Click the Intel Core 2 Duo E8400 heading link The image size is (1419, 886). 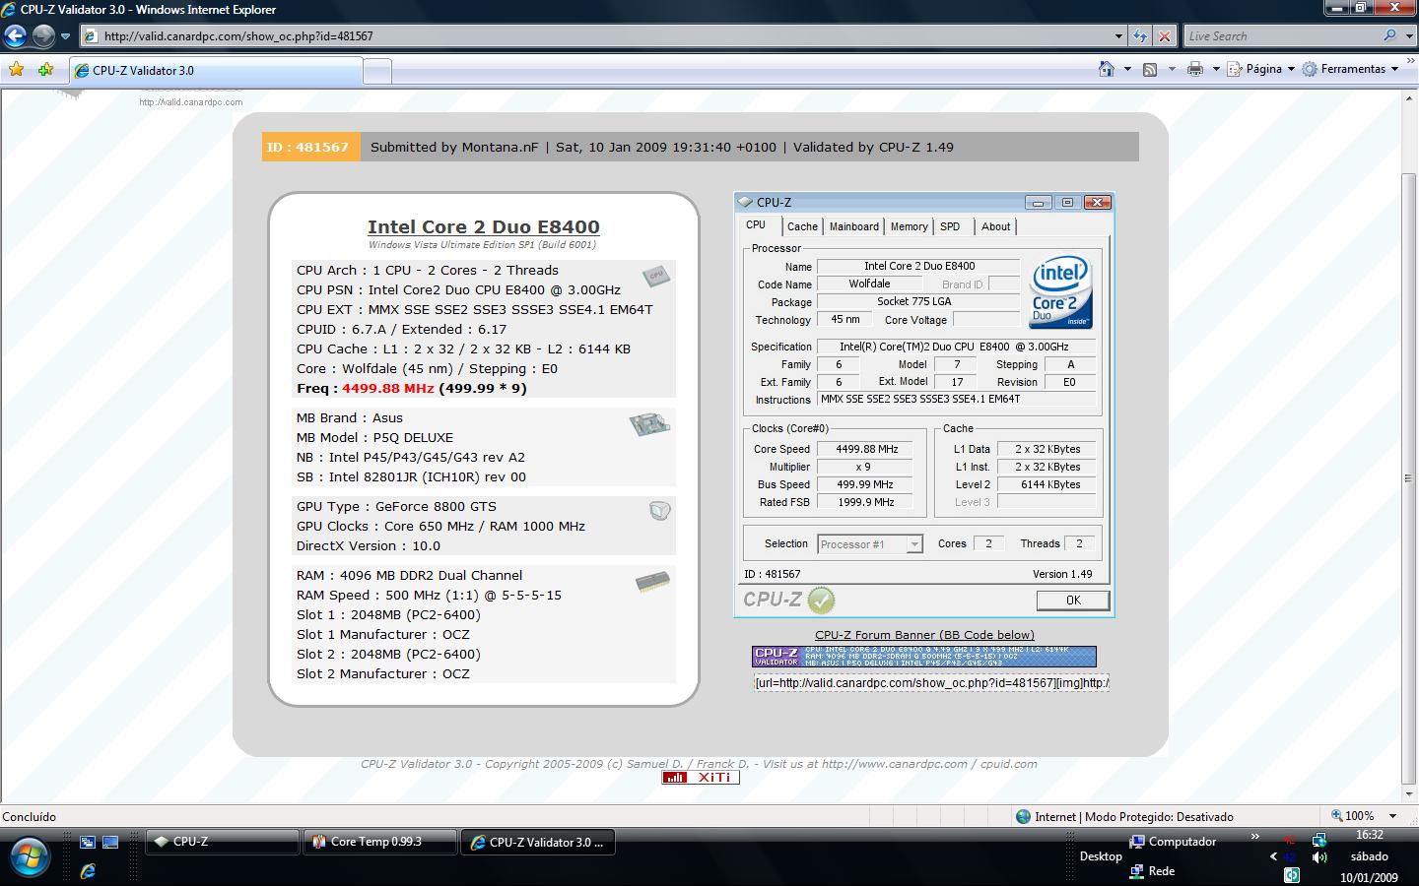(x=484, y=227)
